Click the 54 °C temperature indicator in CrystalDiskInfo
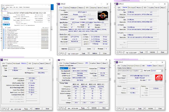 pos(6,24)
